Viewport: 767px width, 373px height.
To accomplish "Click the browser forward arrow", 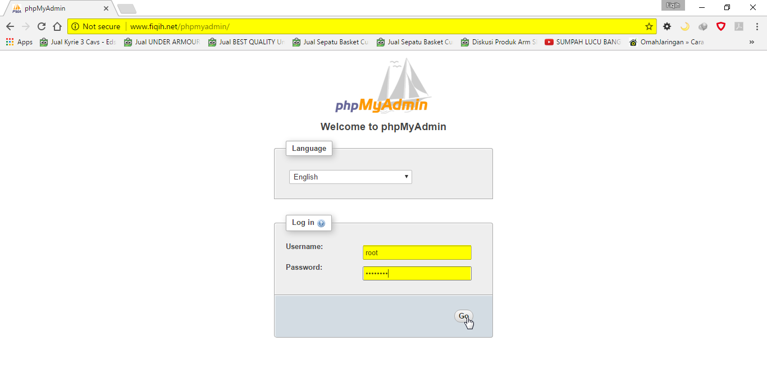I will (25, 26).
